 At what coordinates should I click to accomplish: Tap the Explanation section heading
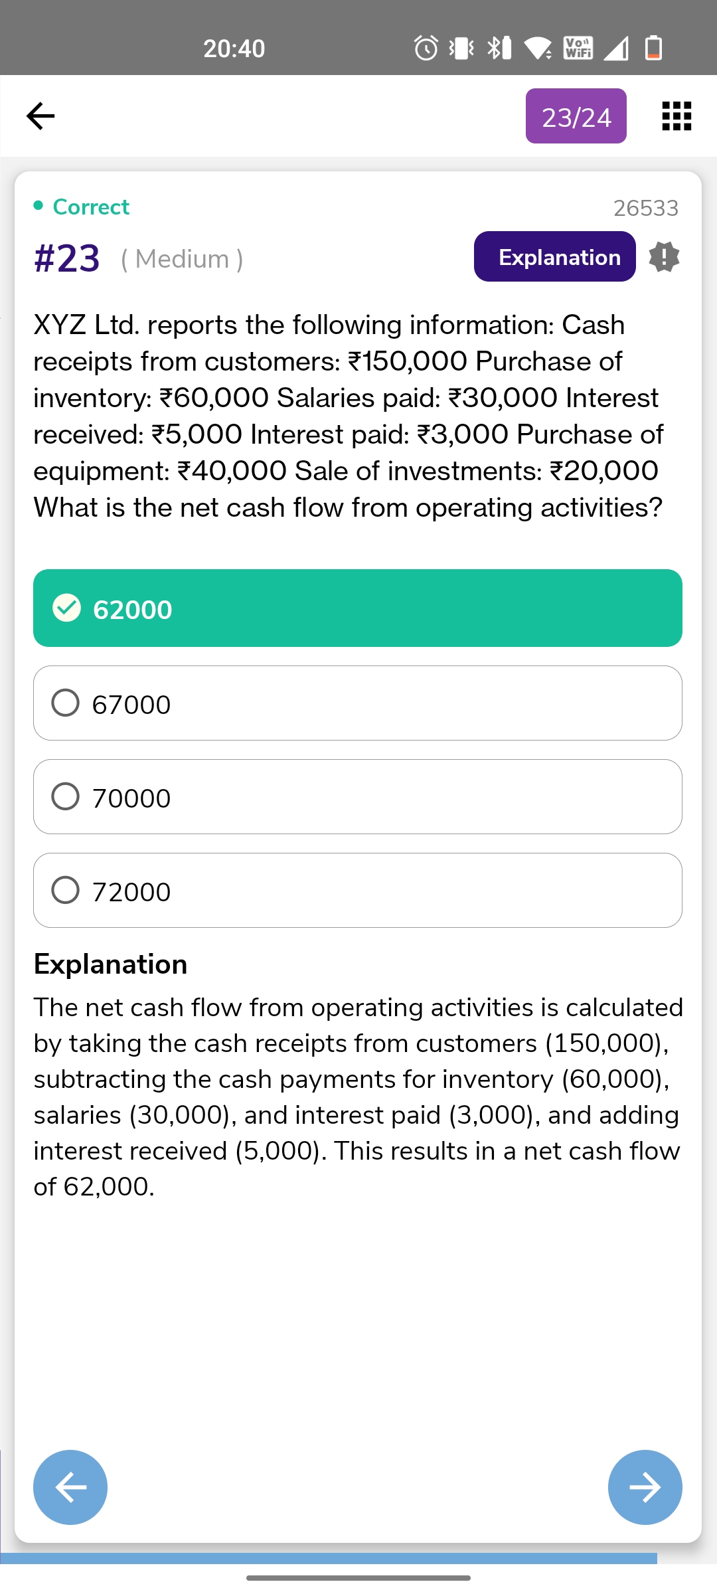tap(111, 964)
